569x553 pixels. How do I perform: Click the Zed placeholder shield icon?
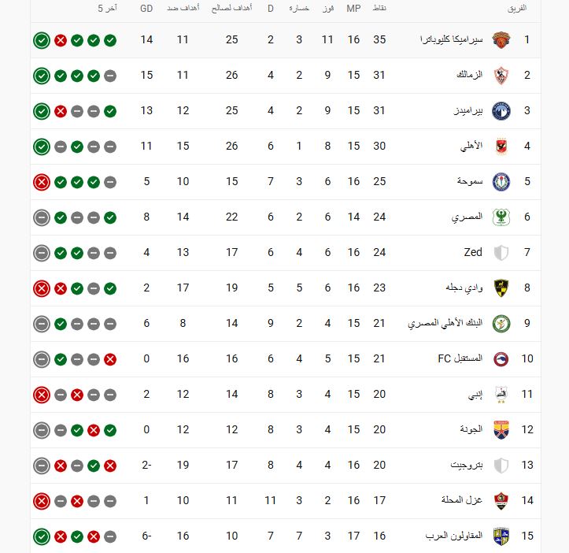[x=501, y=253]
